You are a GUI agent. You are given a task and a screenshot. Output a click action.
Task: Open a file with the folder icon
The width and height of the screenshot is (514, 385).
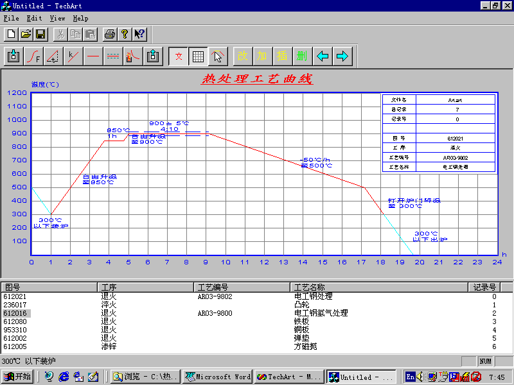coord(26,34)
